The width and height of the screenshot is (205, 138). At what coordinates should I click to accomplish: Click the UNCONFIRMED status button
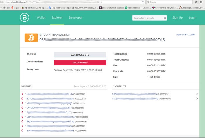coord(80,62)
